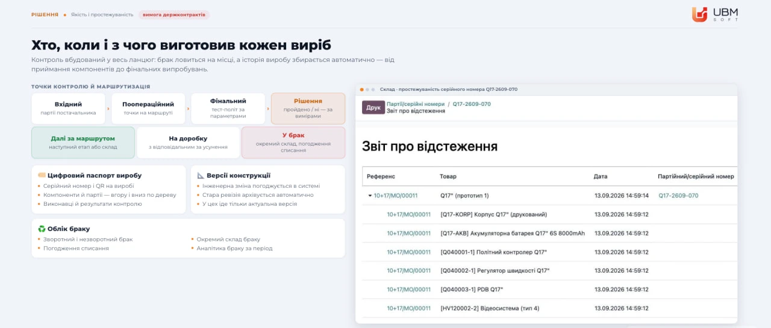
Task: Open Партії/серійні номери breadcrumb link
Action: (416, 104)
